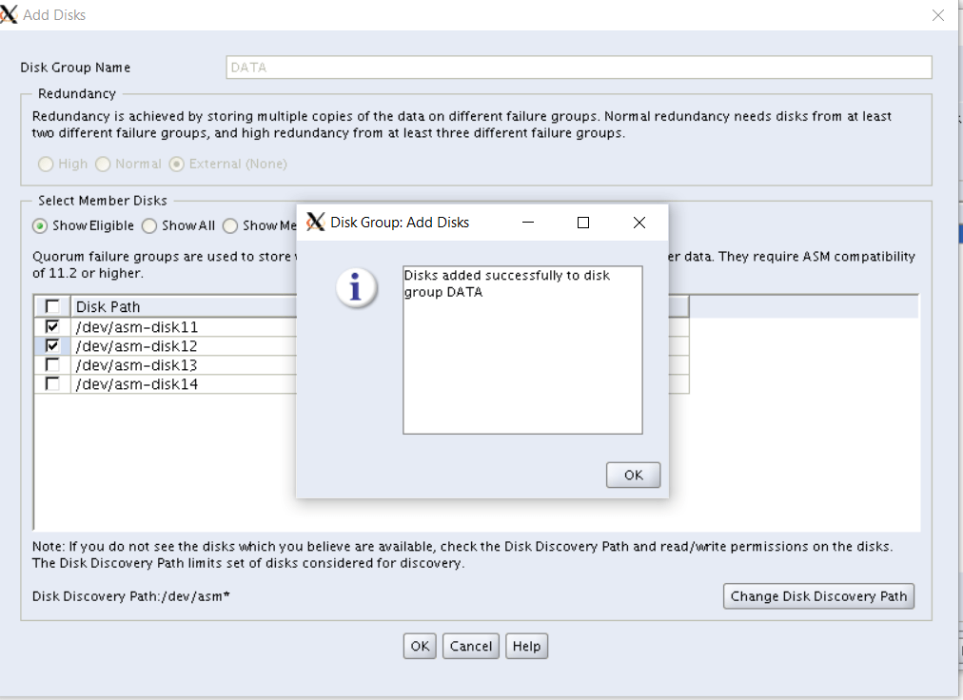The height and width of the screenshot is (700, 963).
Task: Uncheck the /dev/asm-disk11 checkbox
Action: pyautogui.click(x=52, y=326)
